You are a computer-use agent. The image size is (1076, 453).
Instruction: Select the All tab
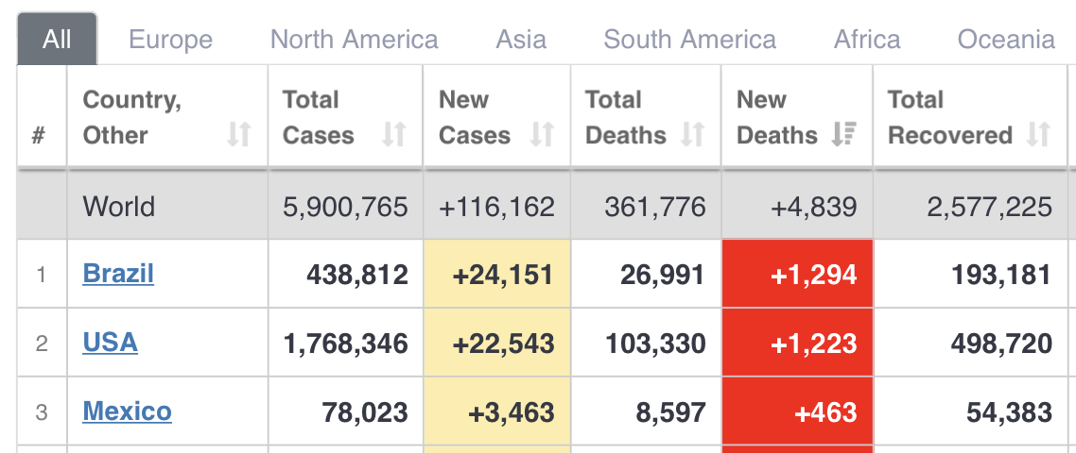pyautogui.click(x=57, y=39)
